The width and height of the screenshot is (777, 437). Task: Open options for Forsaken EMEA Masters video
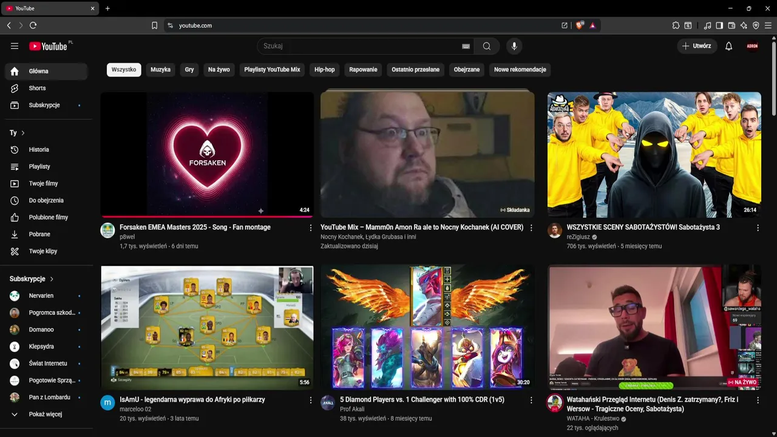[311, 228]
